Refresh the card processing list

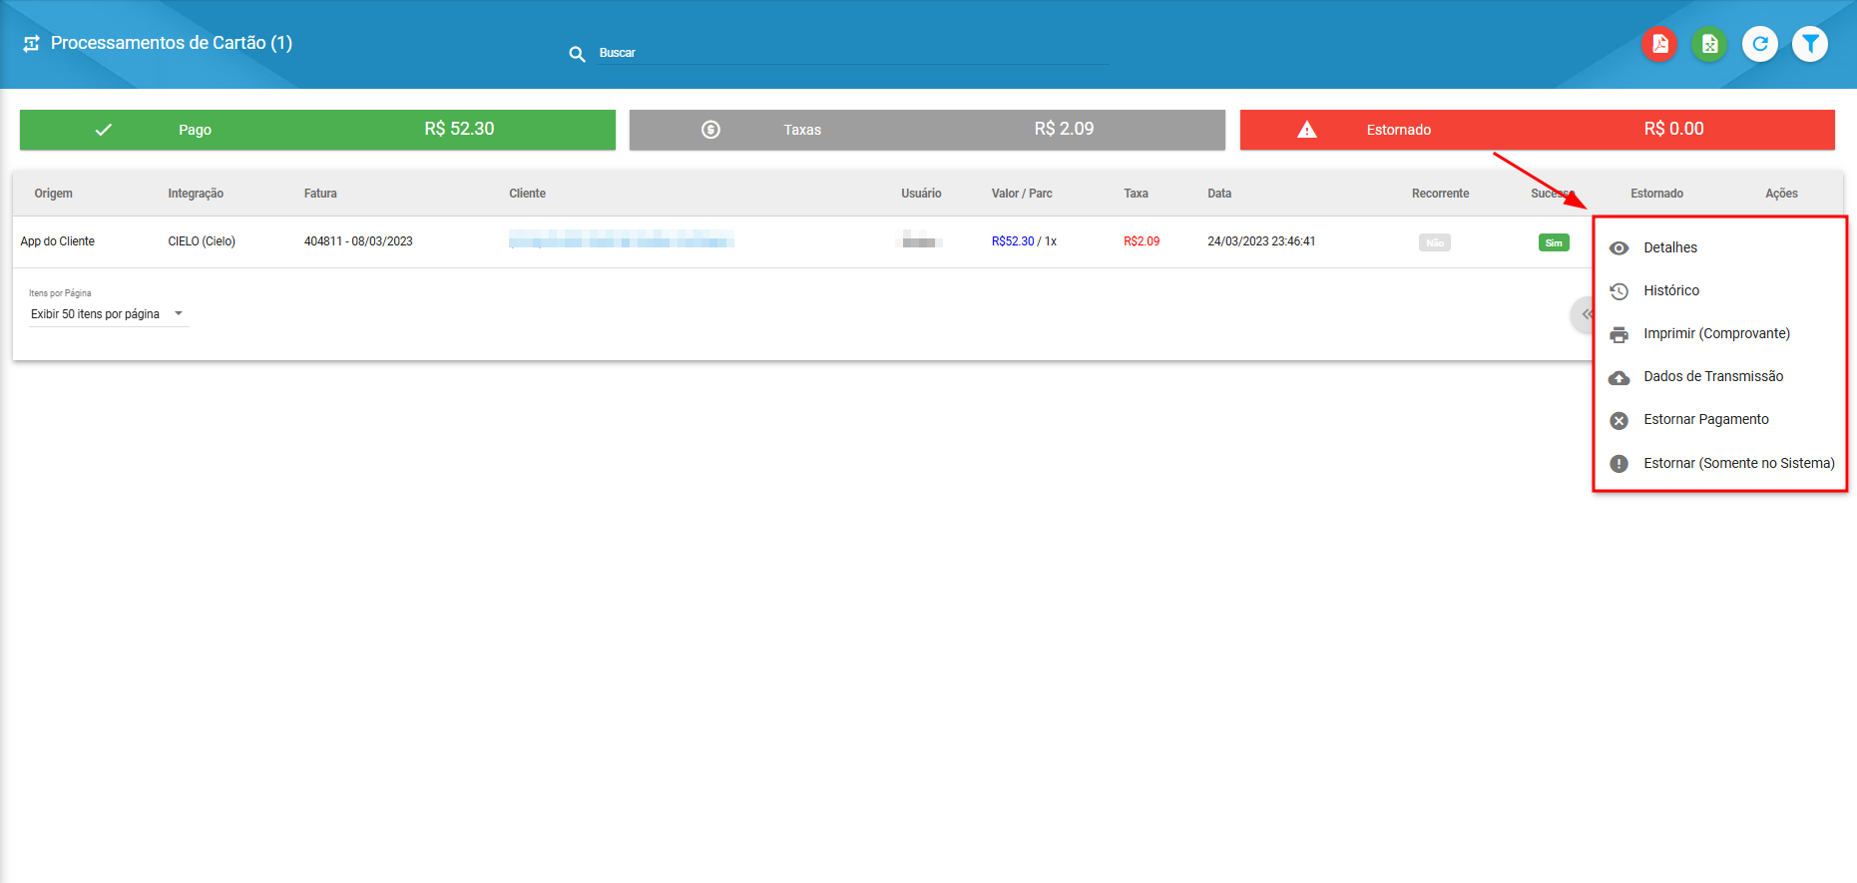click(1759, 44)
